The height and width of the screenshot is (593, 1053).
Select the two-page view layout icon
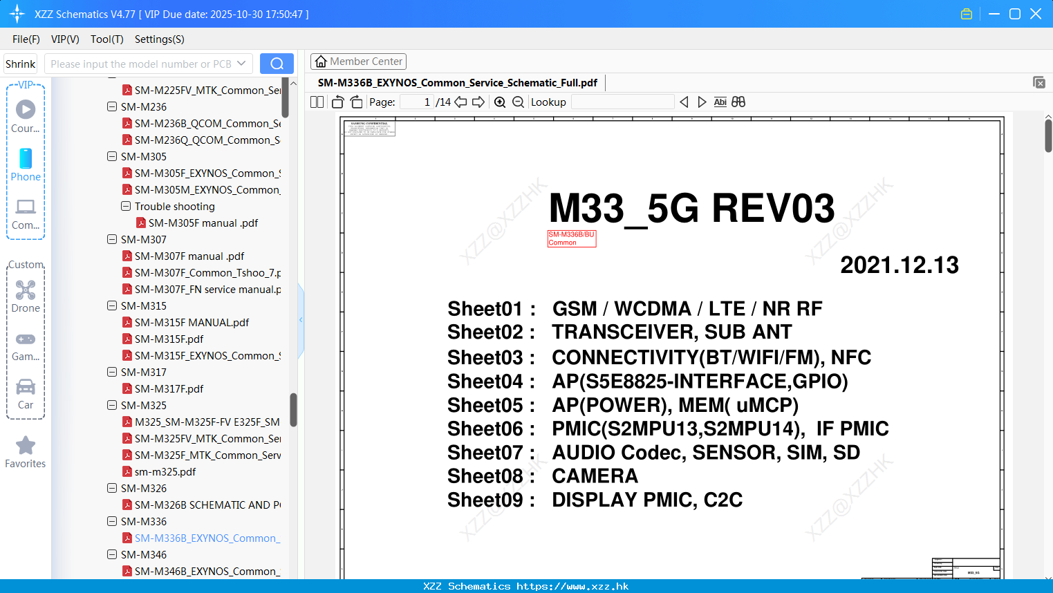click(317, 102)
